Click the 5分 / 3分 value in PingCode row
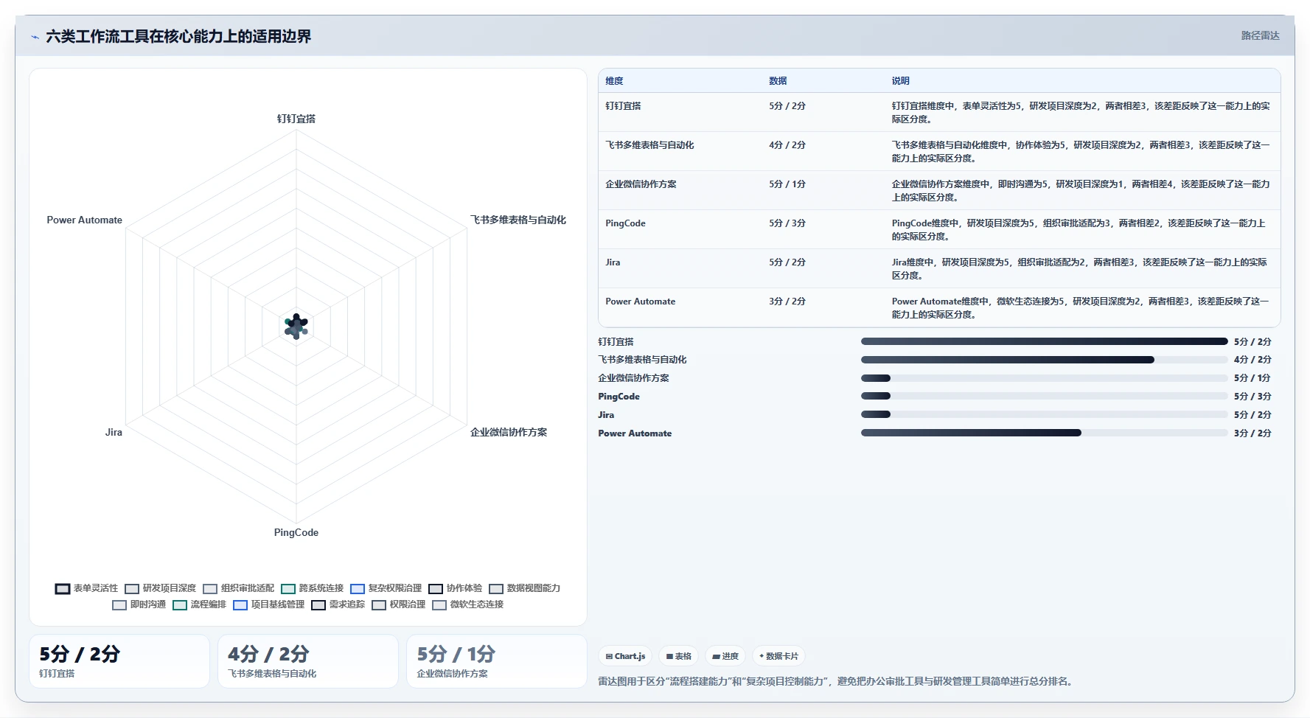1310x718 pixels. (x=787, y=223)
